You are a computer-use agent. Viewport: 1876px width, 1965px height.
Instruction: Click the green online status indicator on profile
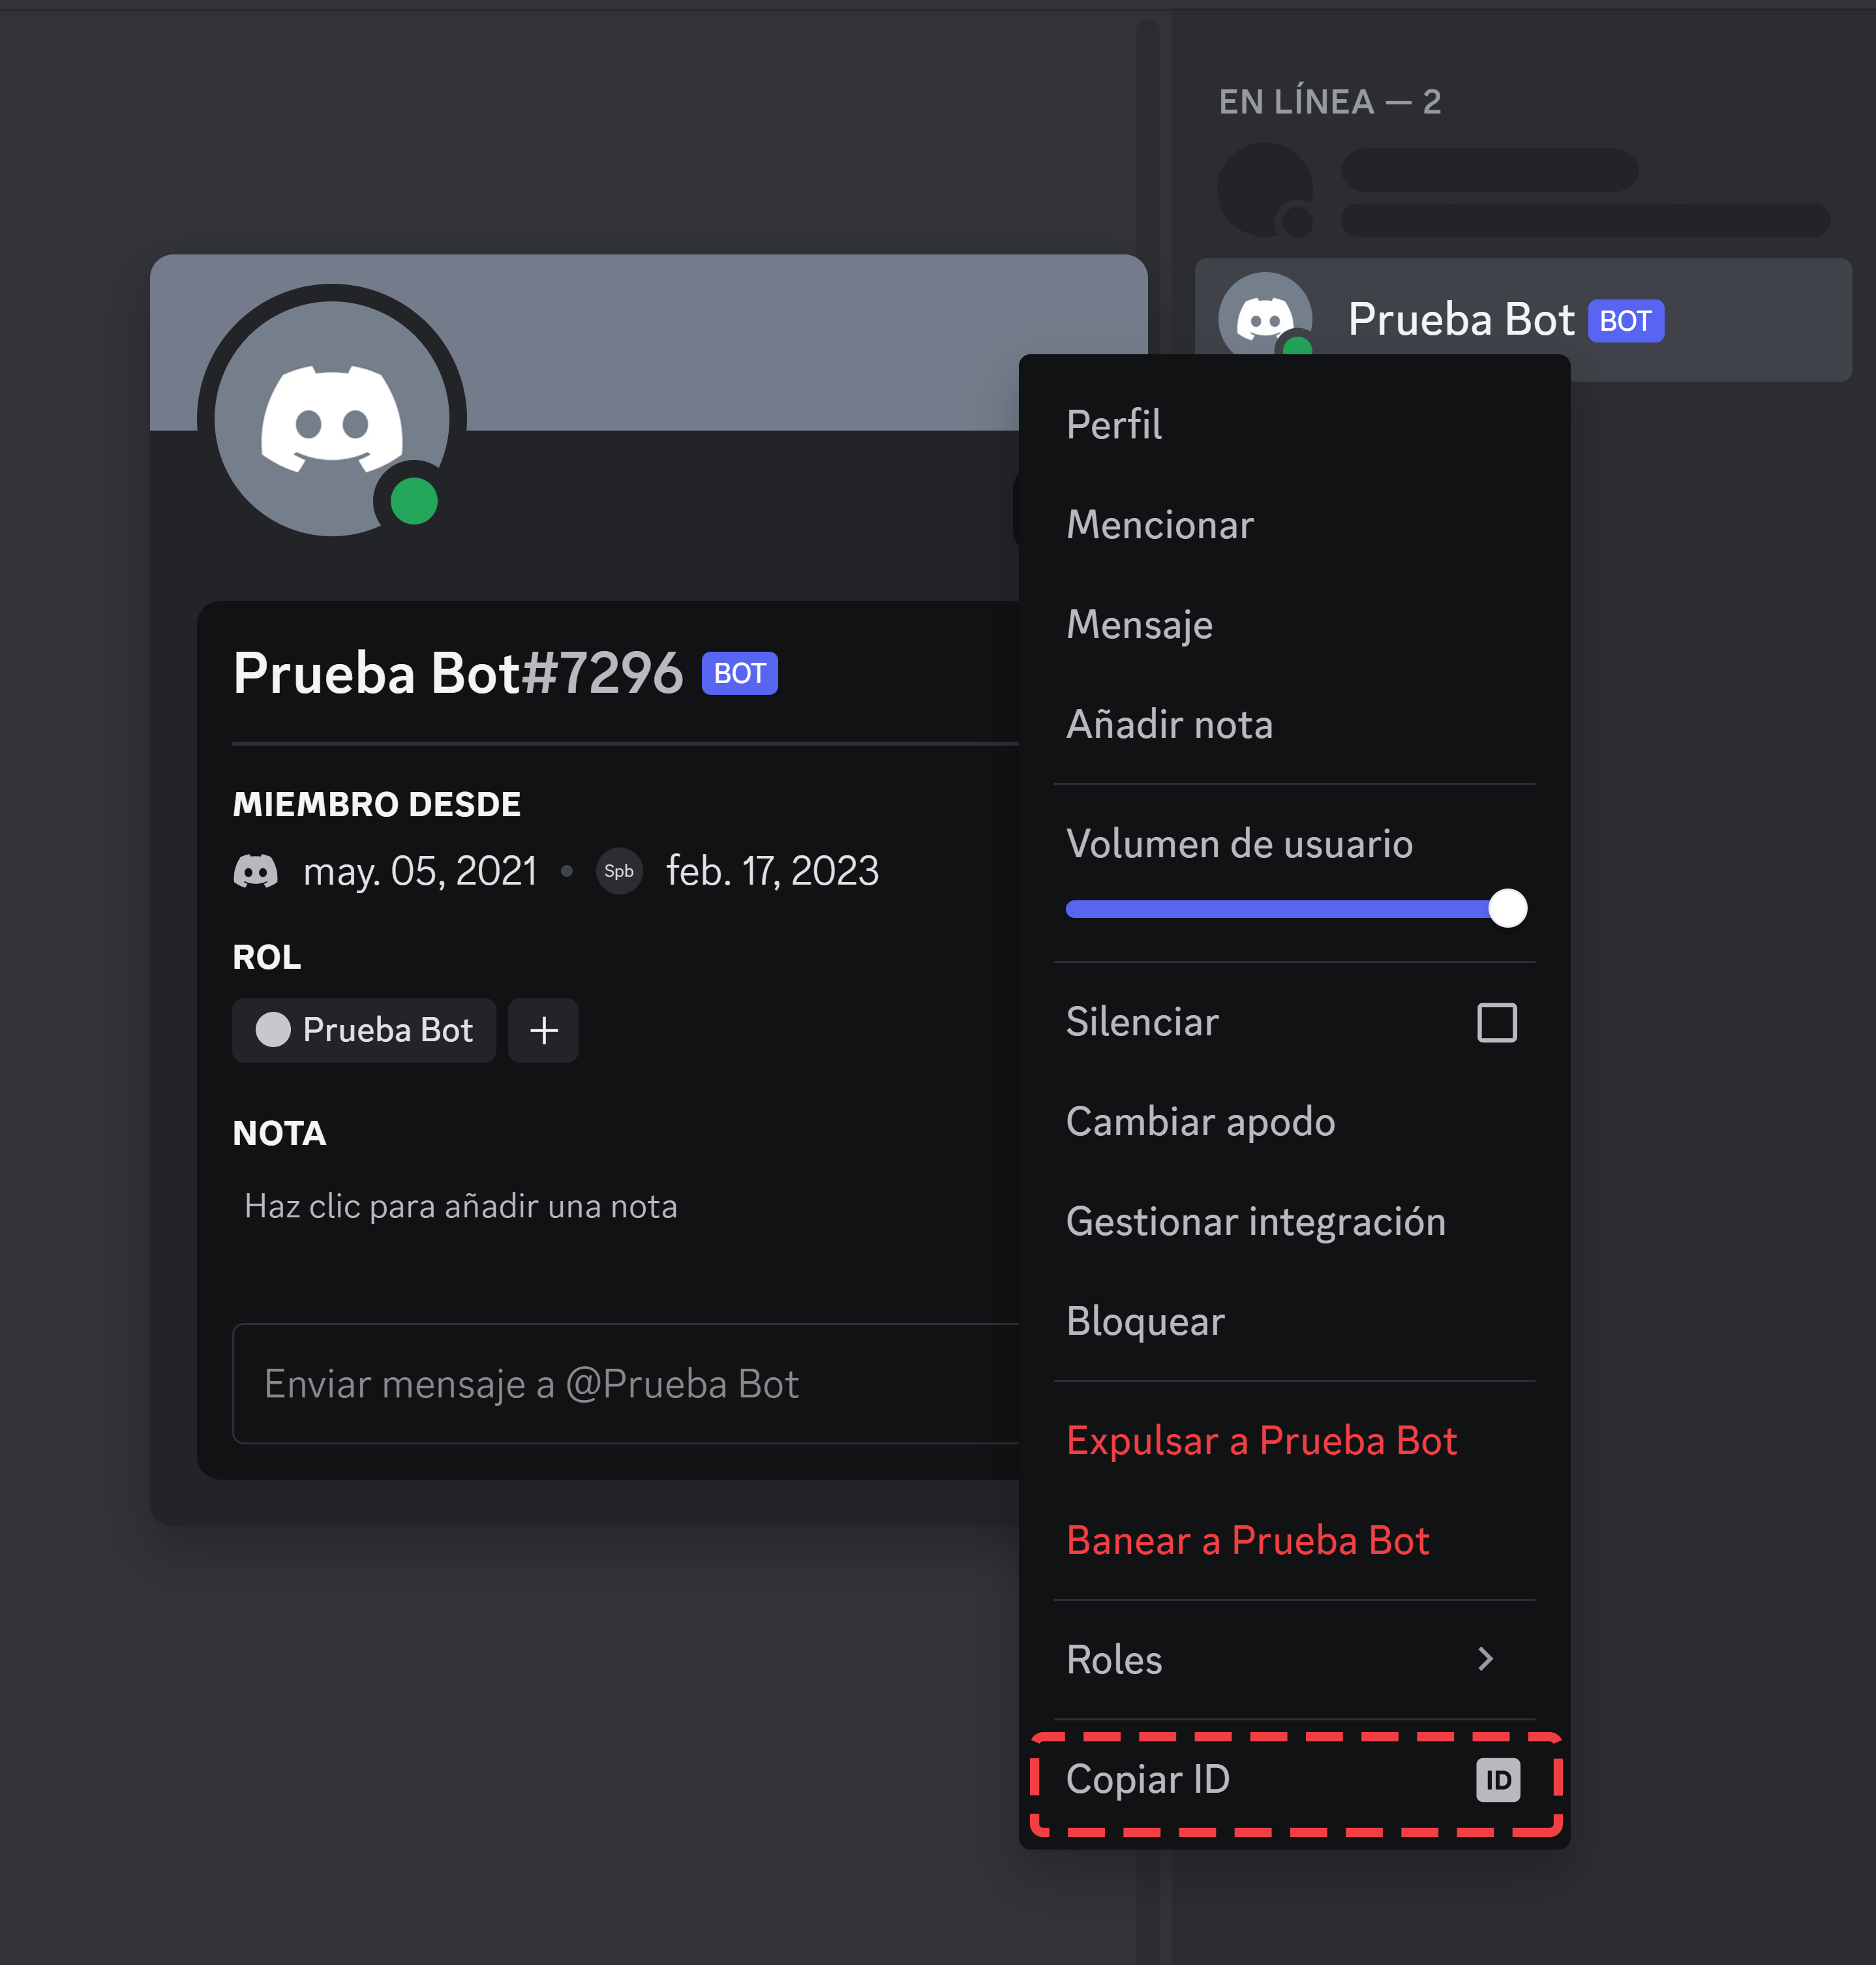tap(413, 501)
